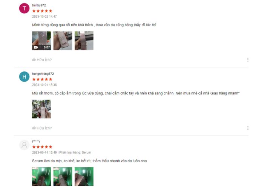Viewport: 264px width, 188px height.
Task: Open first green photo in serum review
Action: coord(41,177)
